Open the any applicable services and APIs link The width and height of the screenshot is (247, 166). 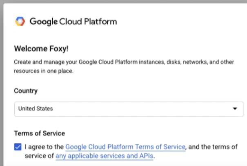[x=105, y=156]
